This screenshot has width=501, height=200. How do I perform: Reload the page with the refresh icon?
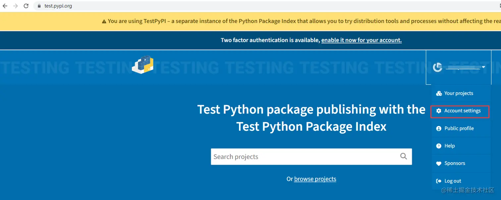(x=26, y=6)
